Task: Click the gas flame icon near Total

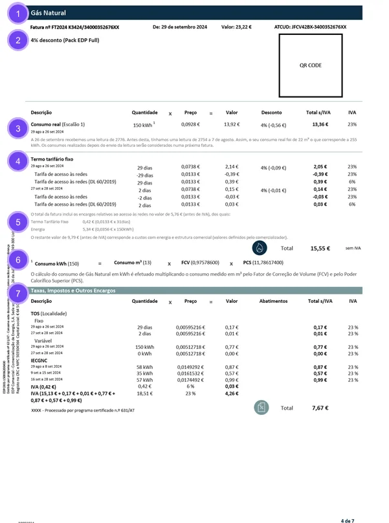Action: pos(260,248)
